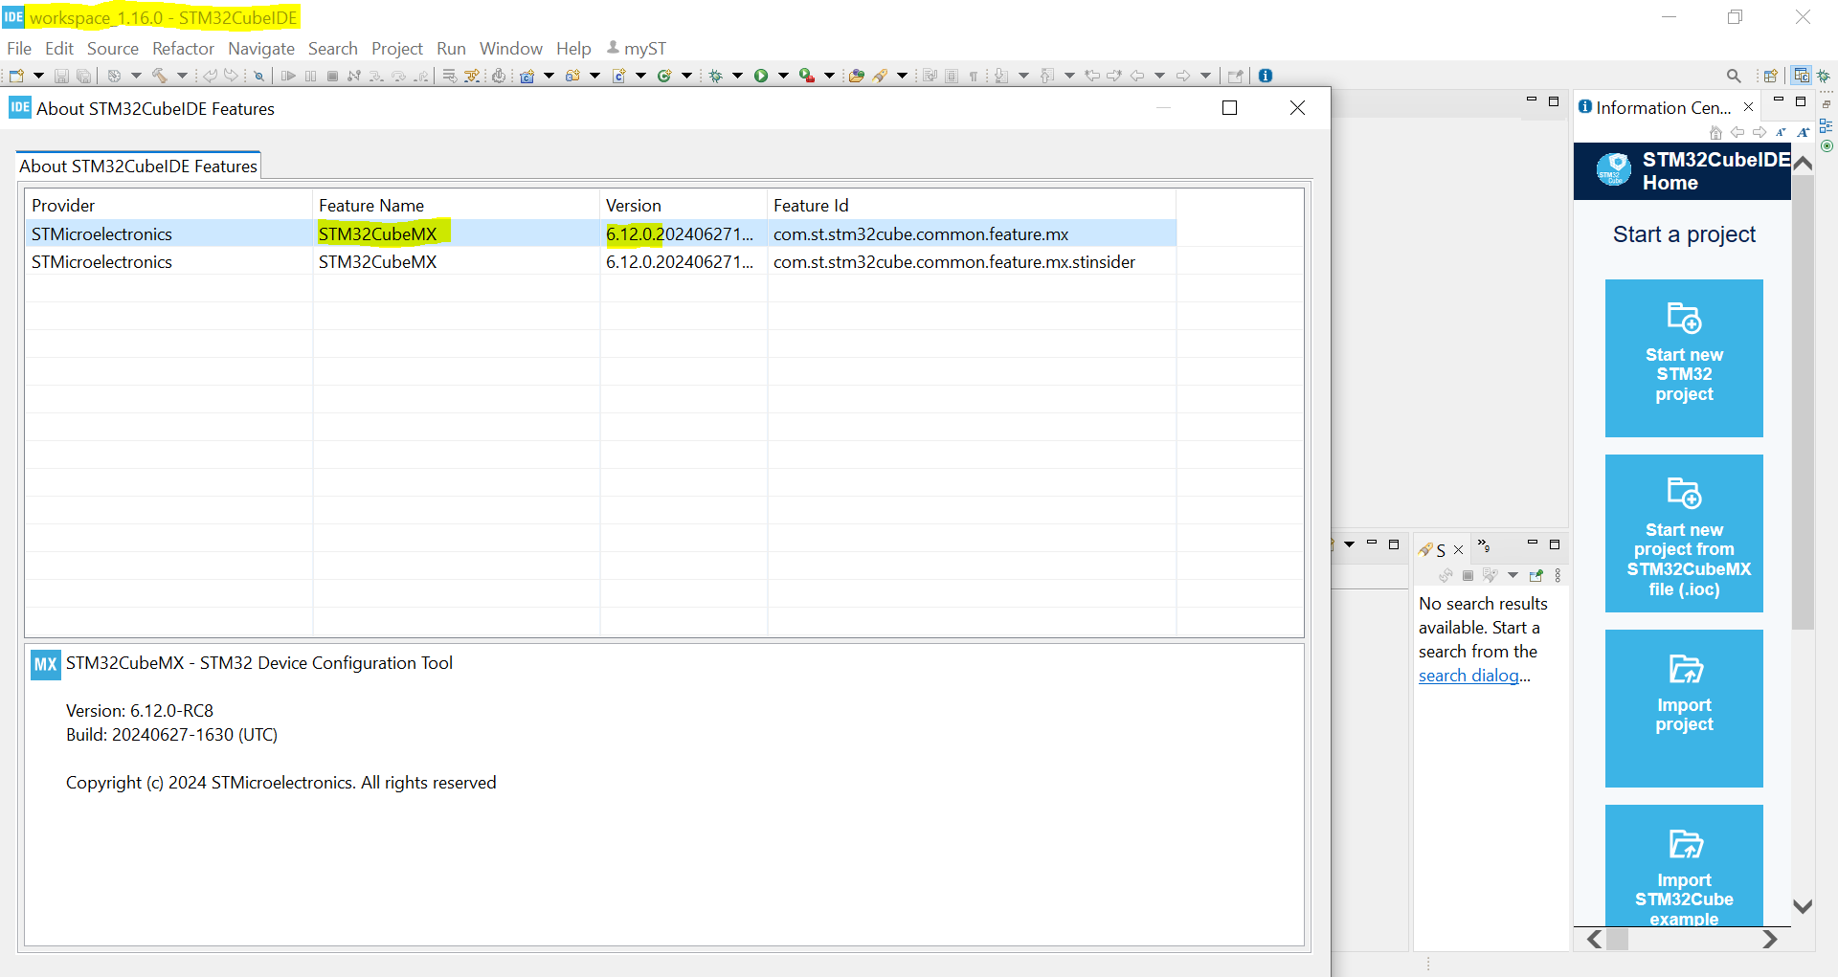Screen dimensions: 1838x977
Task: Click the magnifier search icon in toolbar
Action: click(x=1734, y=76)
